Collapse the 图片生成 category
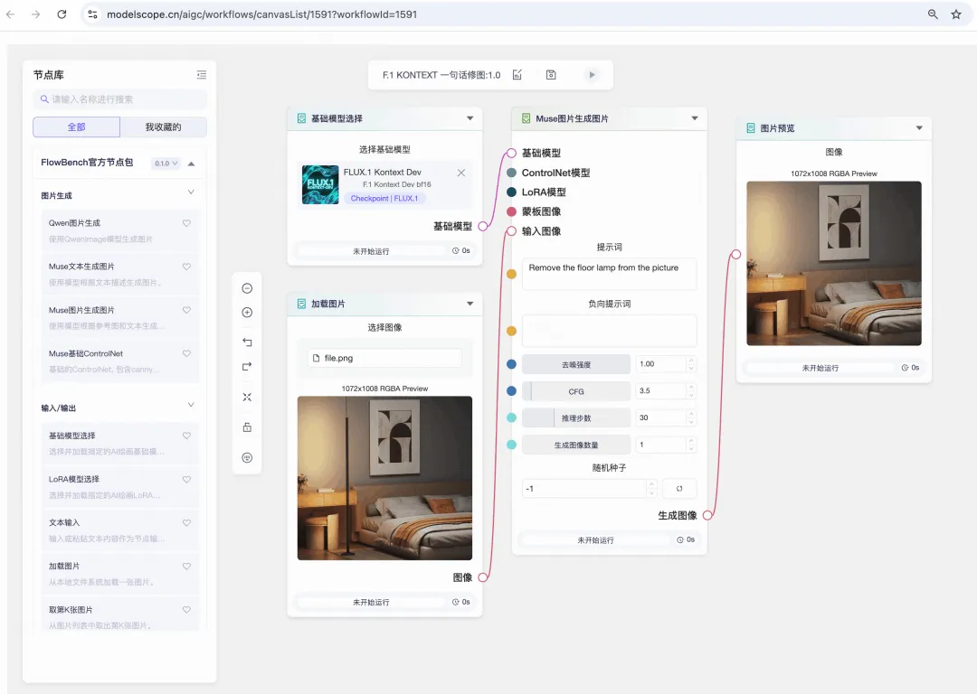Image resolution: width=977 pixels, height=694 pixels. coord(191,192)
